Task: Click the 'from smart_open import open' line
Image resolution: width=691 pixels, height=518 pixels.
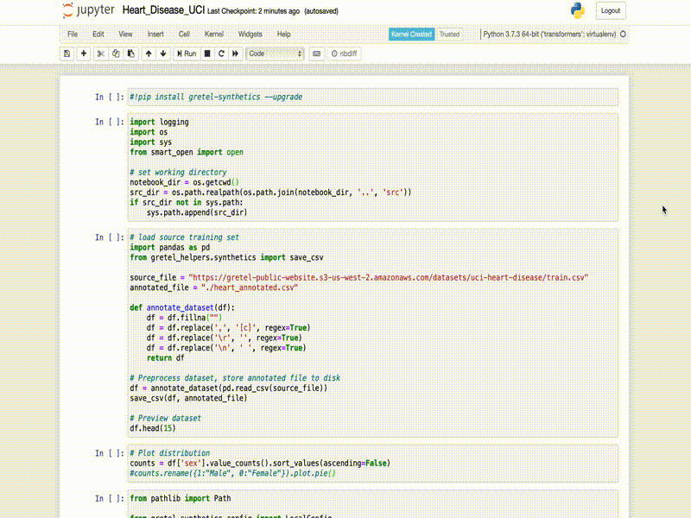Action: 187,153
